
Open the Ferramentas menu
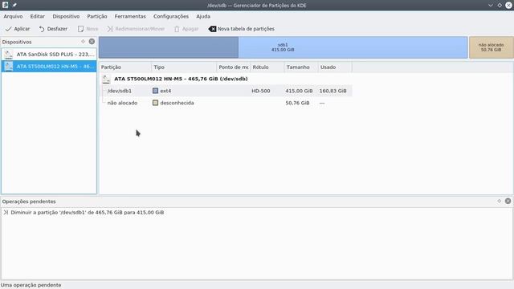(x=130, y=16)
